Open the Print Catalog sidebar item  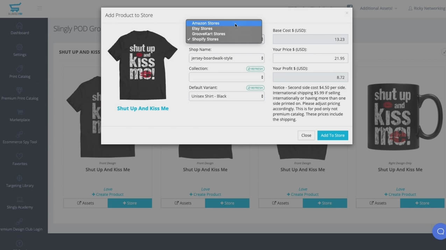click(20, 72)
